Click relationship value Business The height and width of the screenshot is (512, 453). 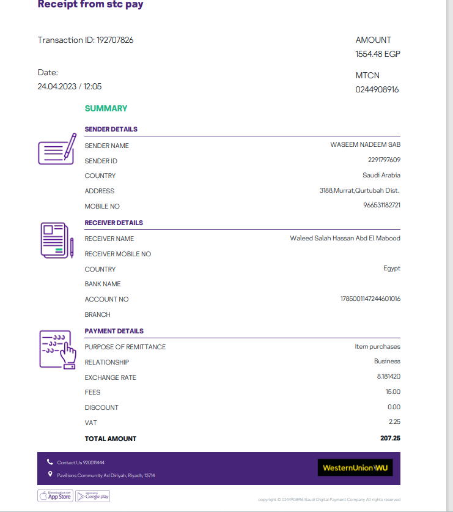[x=387, y=361]
